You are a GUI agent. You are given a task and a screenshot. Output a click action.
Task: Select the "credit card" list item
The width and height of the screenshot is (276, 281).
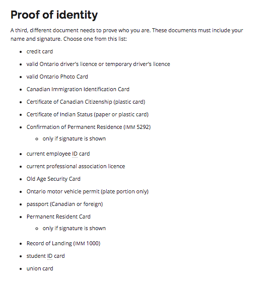pyautogui.click(x=40, y=51)
